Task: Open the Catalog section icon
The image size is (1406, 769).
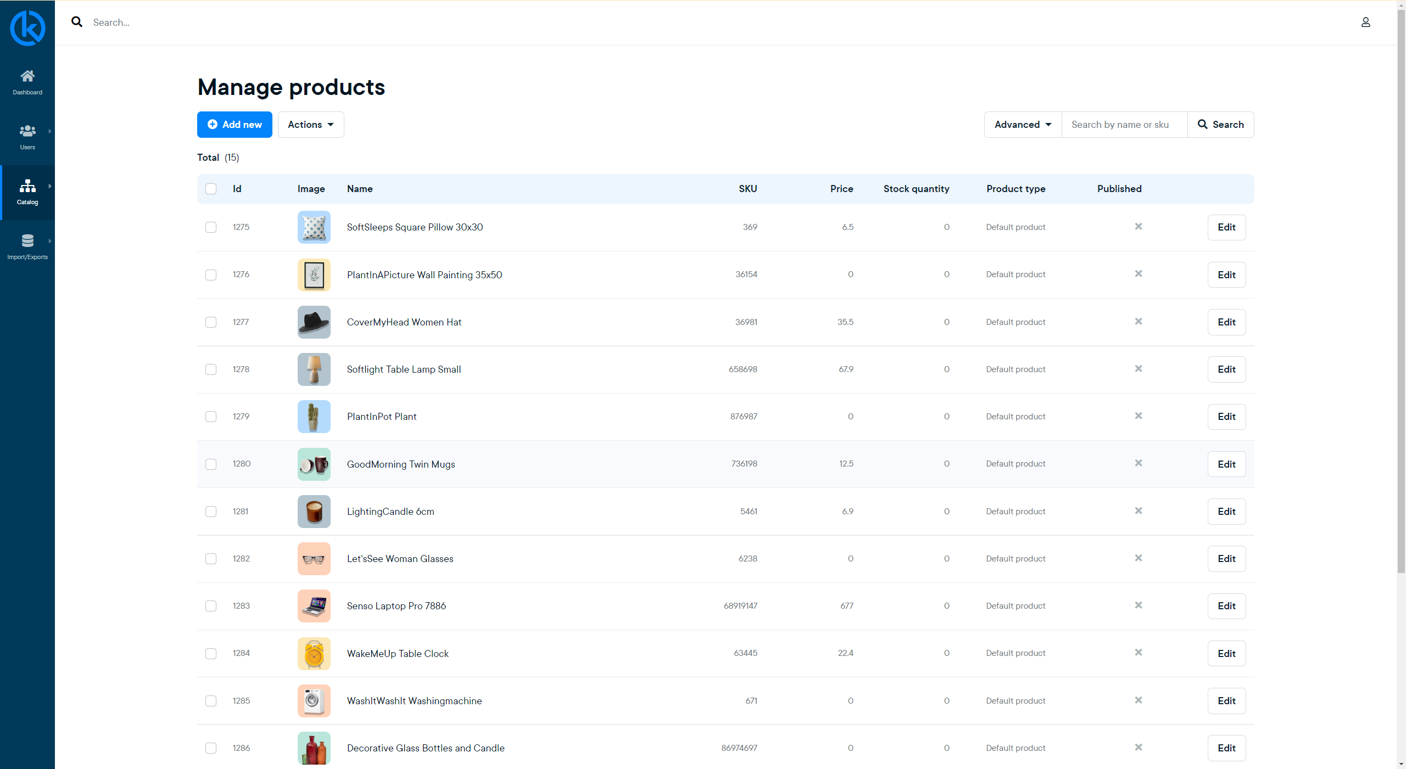Action: tap(27, 186)
